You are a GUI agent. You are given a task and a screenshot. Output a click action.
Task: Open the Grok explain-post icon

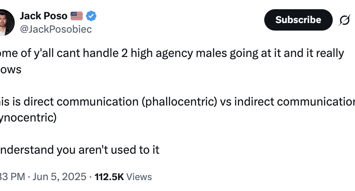point(344,20)
